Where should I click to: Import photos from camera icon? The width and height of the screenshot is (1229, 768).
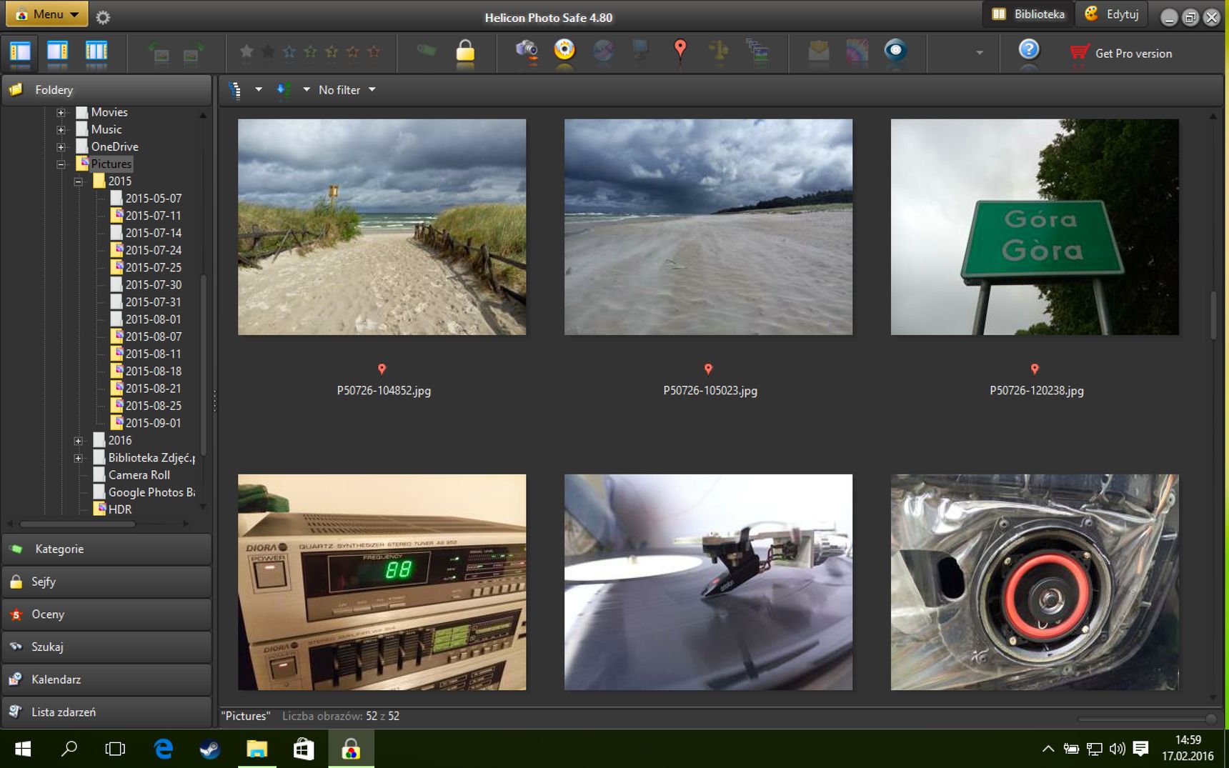tap(527, 51)
